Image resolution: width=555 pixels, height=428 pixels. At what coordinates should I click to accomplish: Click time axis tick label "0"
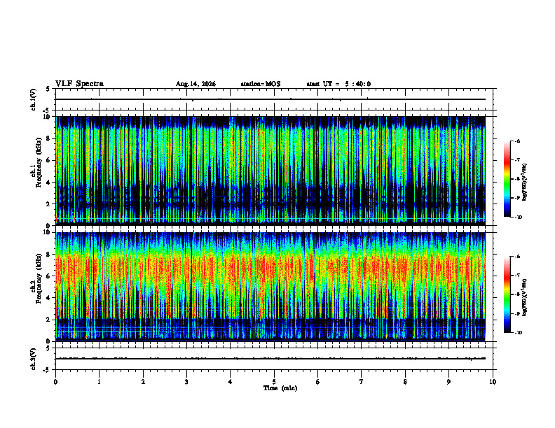click(x=55, y=382)
